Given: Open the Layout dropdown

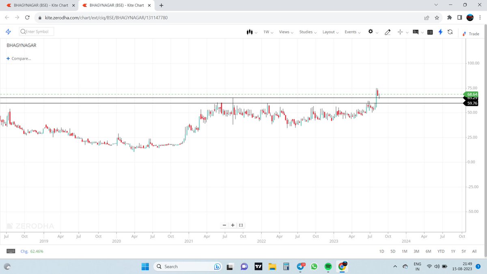Looking at the screenshot, I should [330, 32].
